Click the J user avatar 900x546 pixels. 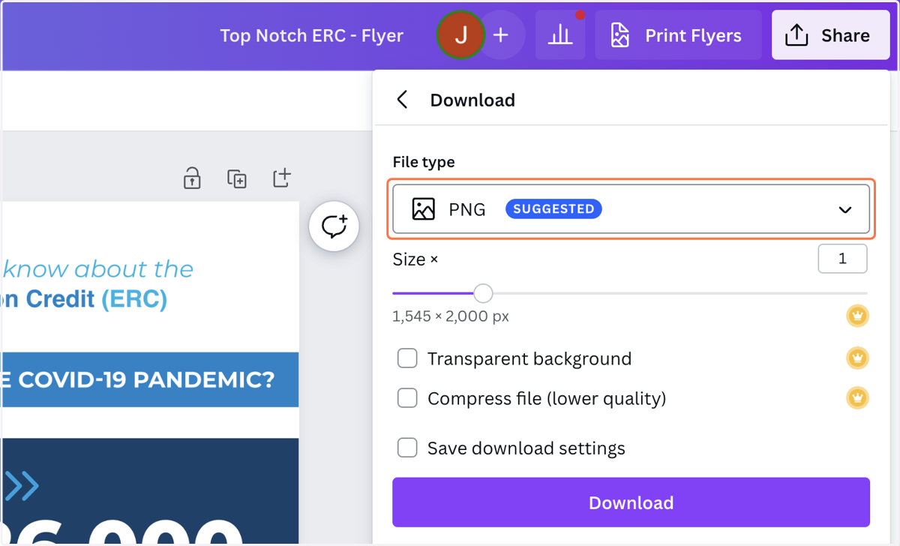[460, 35]
